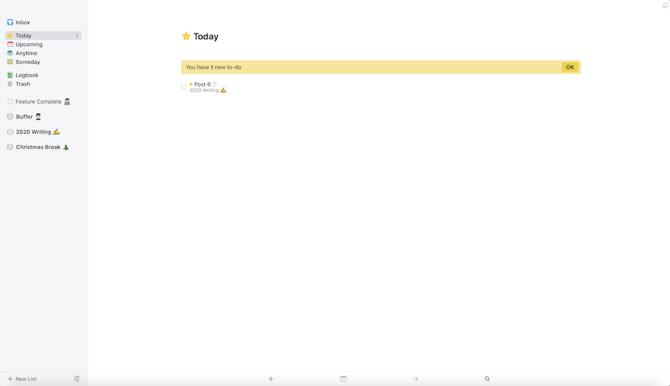The image size is (670, 386).
Task: Open the Inbox list
Action: pos(22,22)
